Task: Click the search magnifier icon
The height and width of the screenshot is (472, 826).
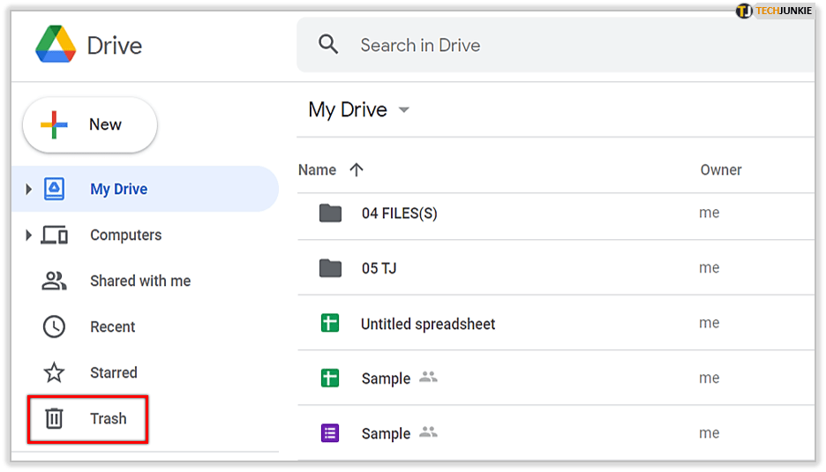Action: 328,45
